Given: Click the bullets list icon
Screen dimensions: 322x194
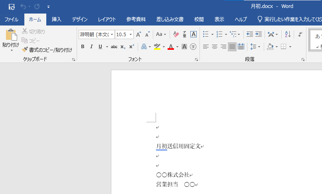Looking at the screenshot, I should [x=206, y=34].
